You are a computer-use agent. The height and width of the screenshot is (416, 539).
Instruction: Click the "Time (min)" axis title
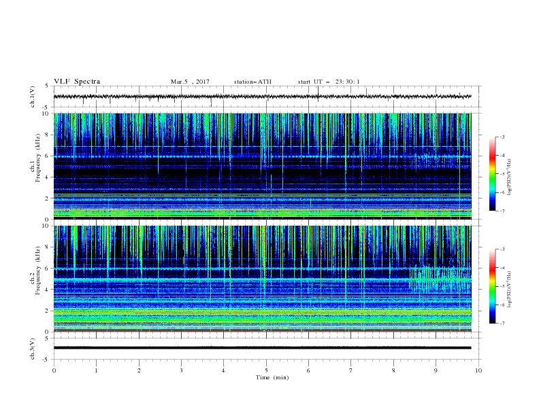pos(272,377)
